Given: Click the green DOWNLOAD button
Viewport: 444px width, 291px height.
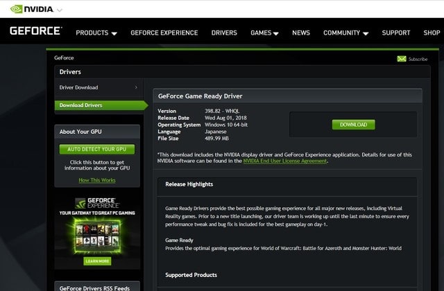Looking at the screenshot, I should click(x=353, y=125).
